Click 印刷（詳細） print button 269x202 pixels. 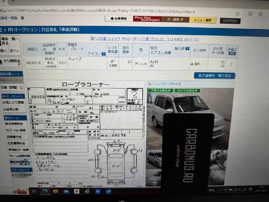(12, 87)
